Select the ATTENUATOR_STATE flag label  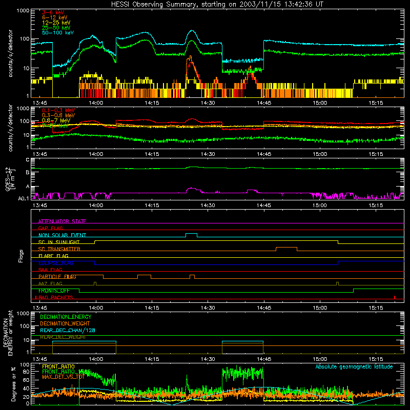(x=62, y=221)
